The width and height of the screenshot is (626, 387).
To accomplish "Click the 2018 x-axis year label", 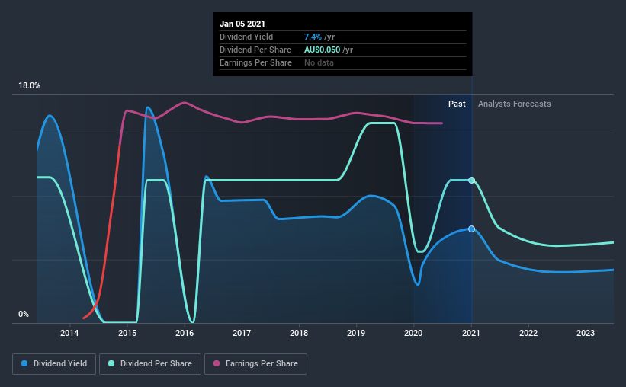I will click(x=299, y=333).
